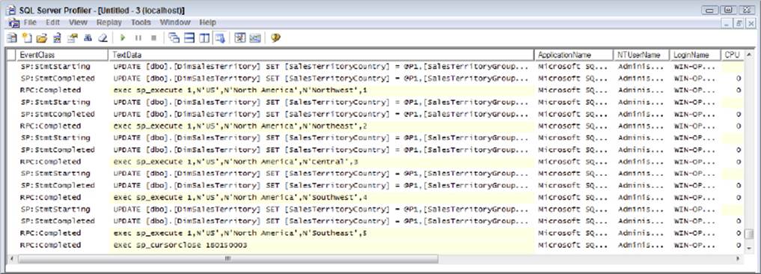Click the Find binoculars icon
761x274 pixels.
tap(88, 38)
